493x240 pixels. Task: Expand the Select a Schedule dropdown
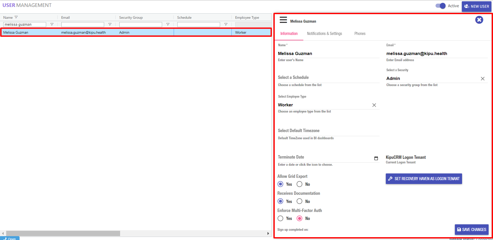point(328,78)
